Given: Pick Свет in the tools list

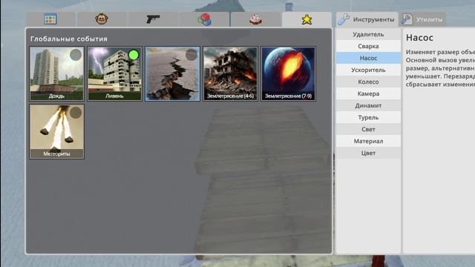Looking at the screenshot, I should 368,129.
